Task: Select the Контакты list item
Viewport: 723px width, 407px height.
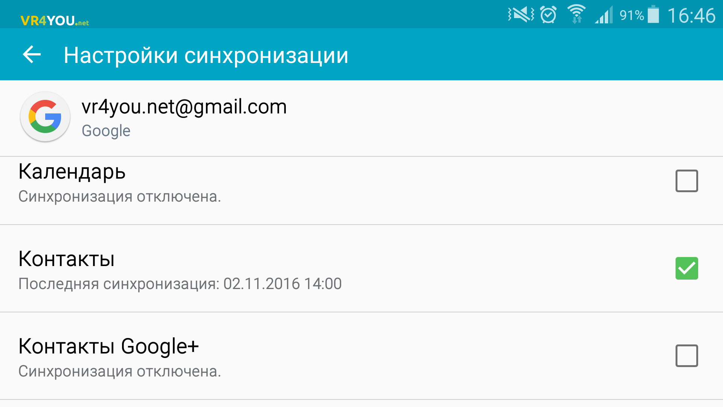Action: pyautogui.click(x=361, y=269)
